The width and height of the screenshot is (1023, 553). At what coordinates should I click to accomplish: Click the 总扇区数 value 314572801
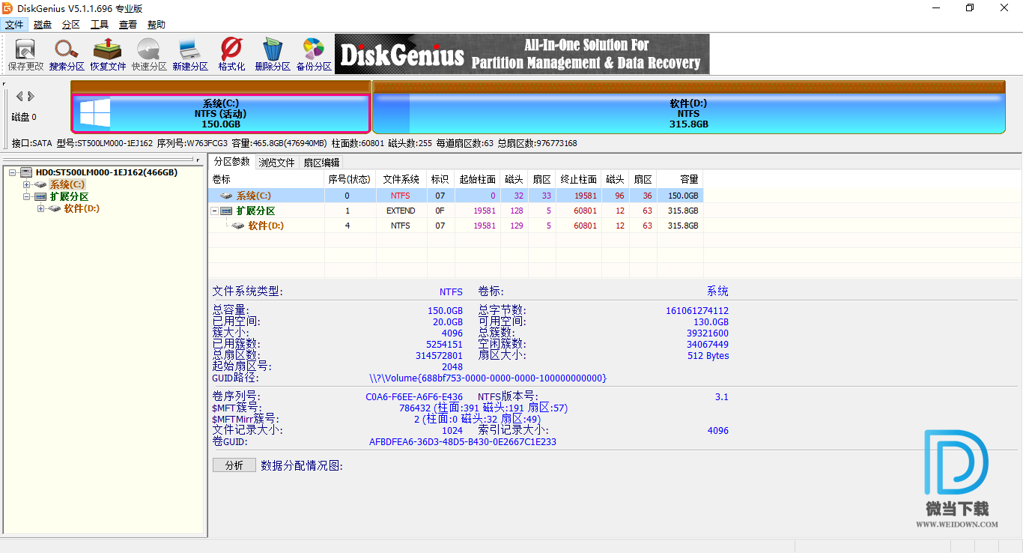pos(440,356)
